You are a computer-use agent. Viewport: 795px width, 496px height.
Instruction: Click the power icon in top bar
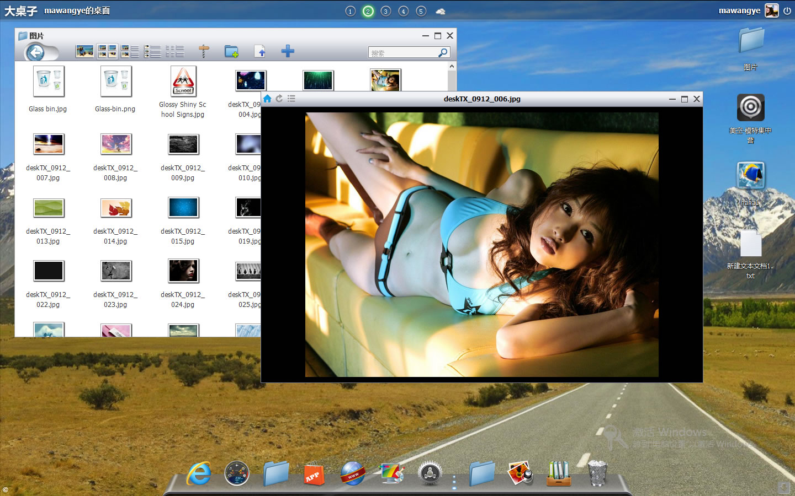(787, 10)
